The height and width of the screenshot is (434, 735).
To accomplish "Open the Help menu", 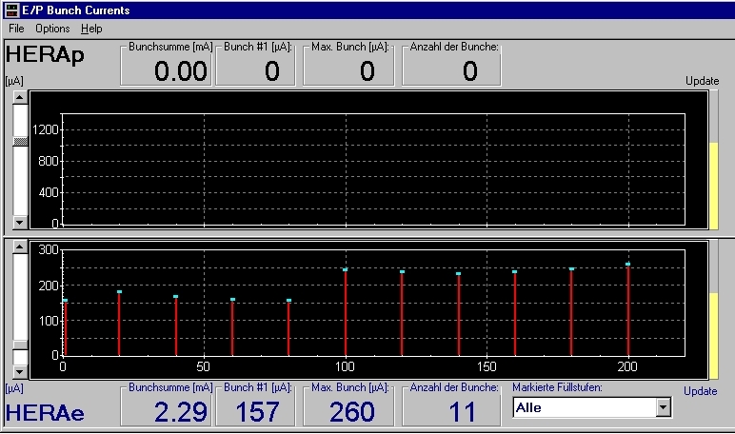I will (91, 29).
